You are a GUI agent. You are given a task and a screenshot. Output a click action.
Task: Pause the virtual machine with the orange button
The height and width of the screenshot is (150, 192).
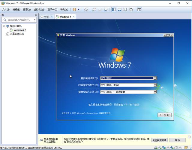75,10
